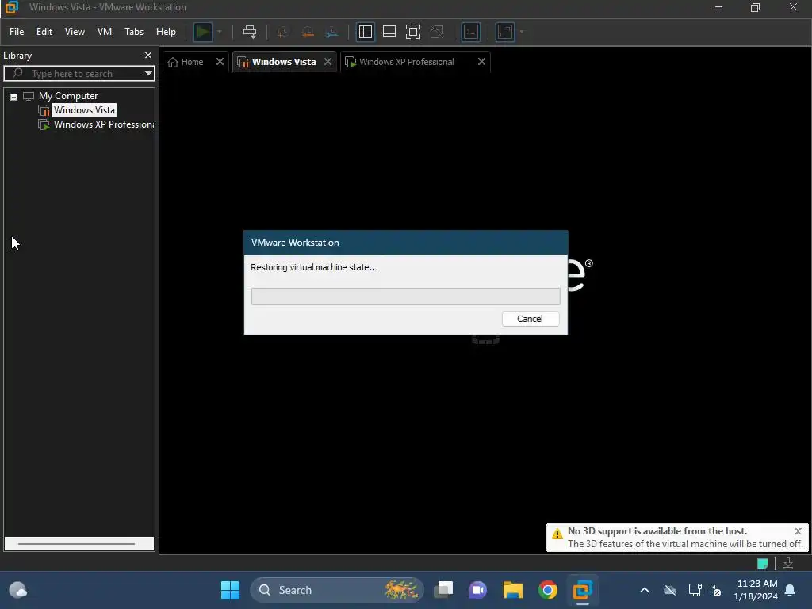This screenshot has height=609, width=812.
Task: Toggle the Library sidebar view icon
Action: (365, 32)
